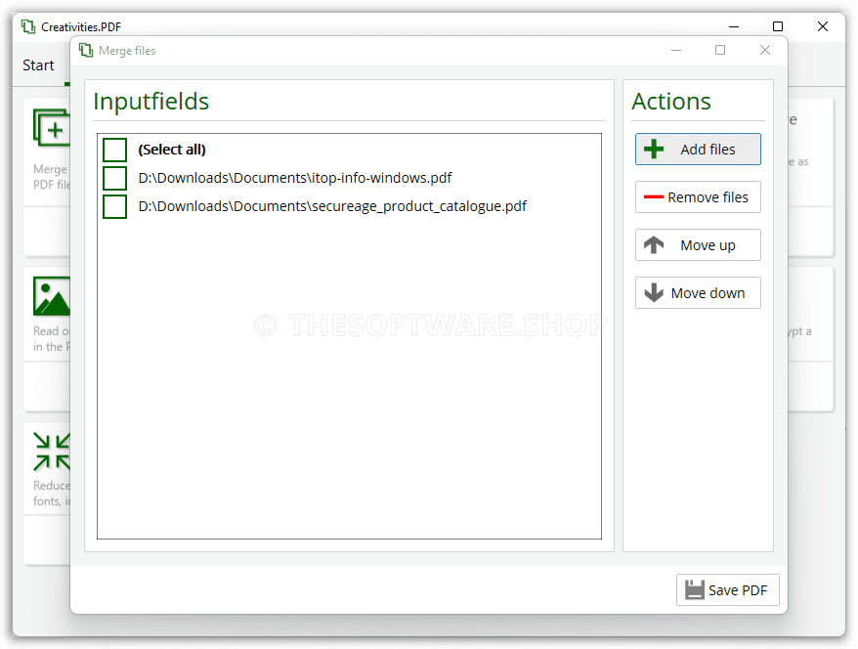Select the secureage_product_catalogue.pdf file path text
Viewport: 858px width, 649px height.
point(332,206)
